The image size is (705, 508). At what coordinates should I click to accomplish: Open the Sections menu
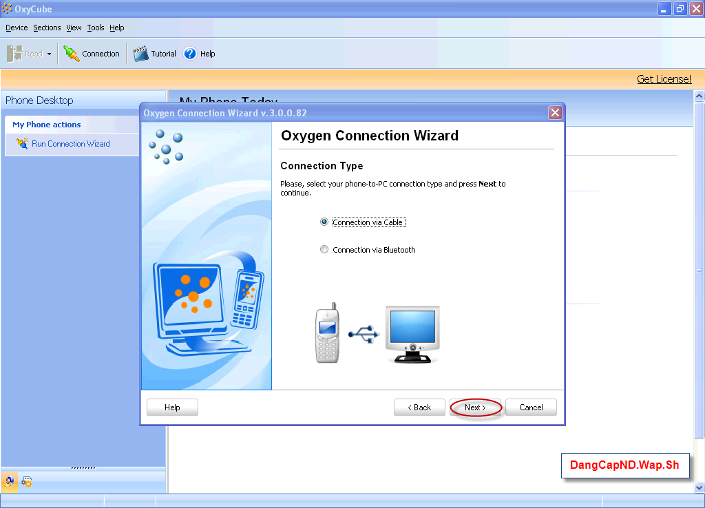47,28
